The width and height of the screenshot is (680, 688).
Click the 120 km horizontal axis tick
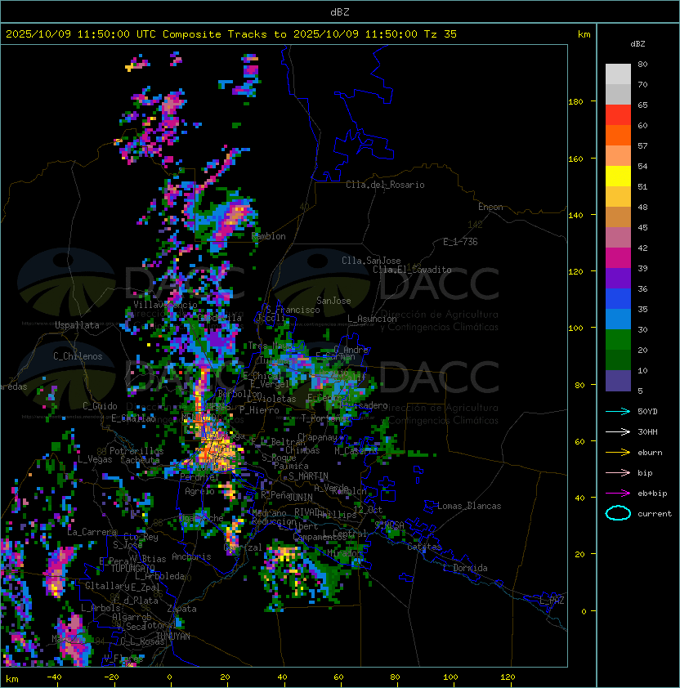508,677
